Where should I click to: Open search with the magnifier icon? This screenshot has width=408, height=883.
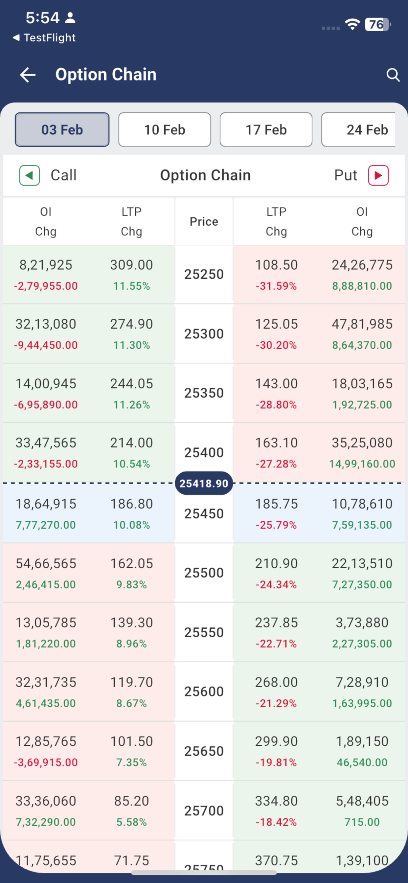(393, 75)
